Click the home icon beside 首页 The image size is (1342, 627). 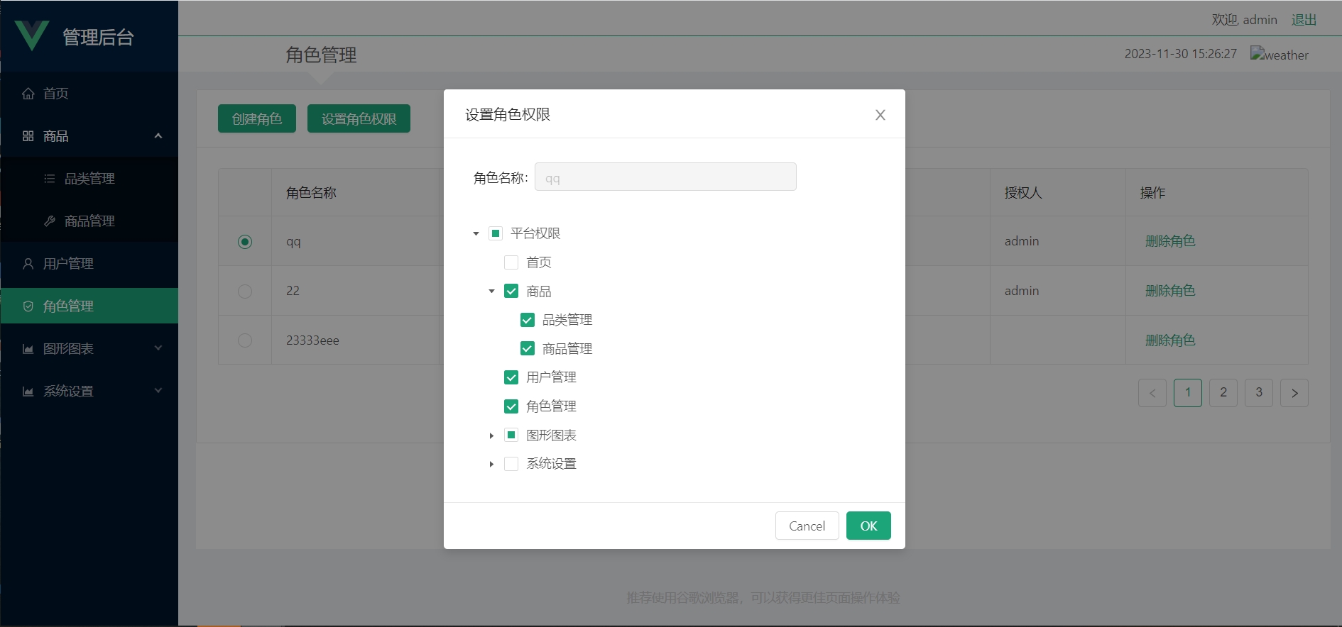pyautogui.click(x=28, y=94)
